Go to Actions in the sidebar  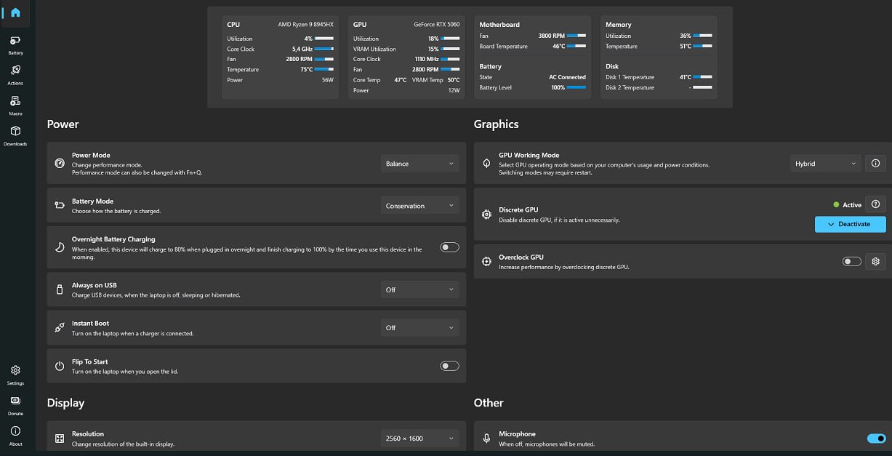tap(15, 75)
